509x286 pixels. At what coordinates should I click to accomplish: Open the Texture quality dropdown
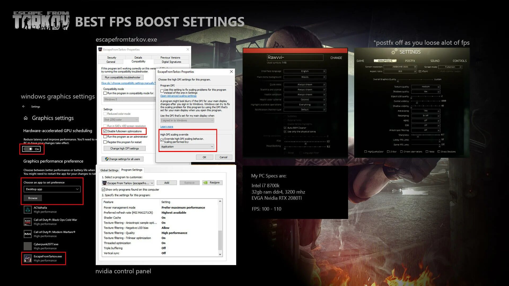pos(426,87)
